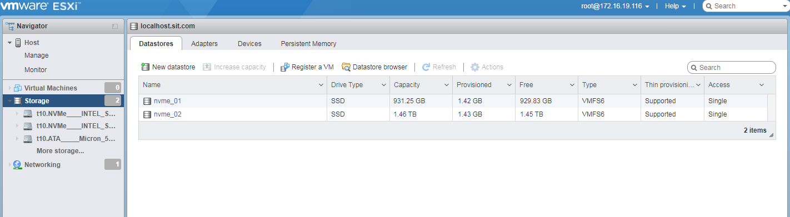Switch to the Adapters tab
Screen dimensions: 790x217
point(204,43)
